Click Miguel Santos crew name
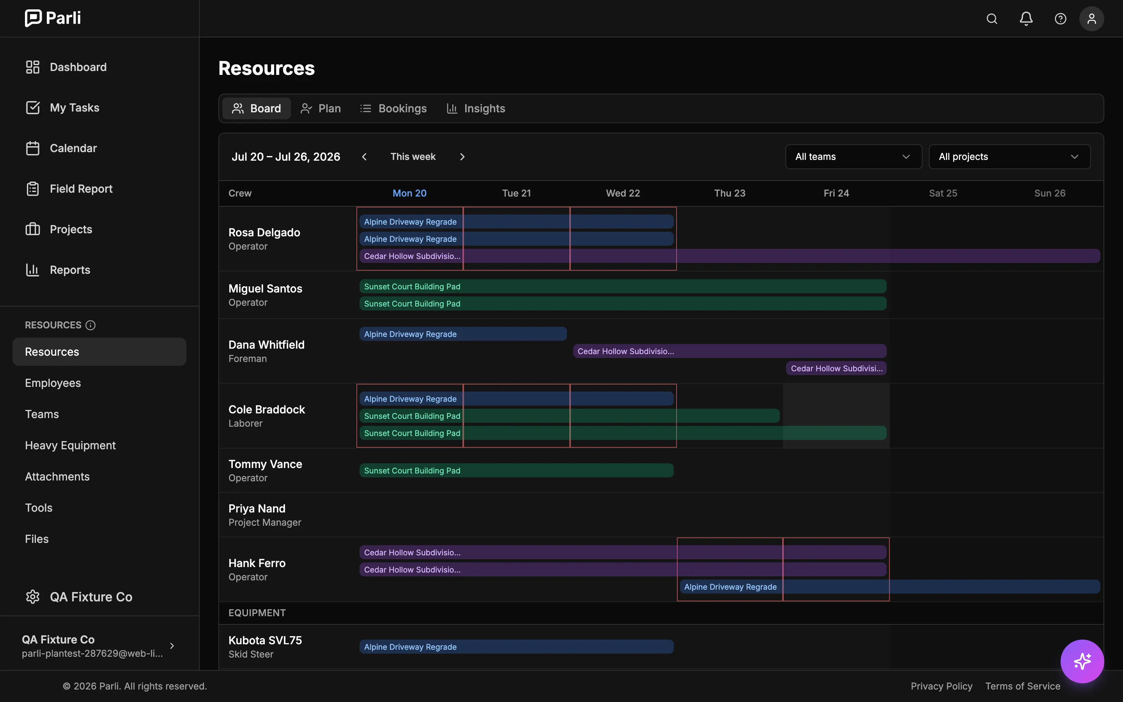The height and width of the screenshot is (702, 1123). pos(265,288)
